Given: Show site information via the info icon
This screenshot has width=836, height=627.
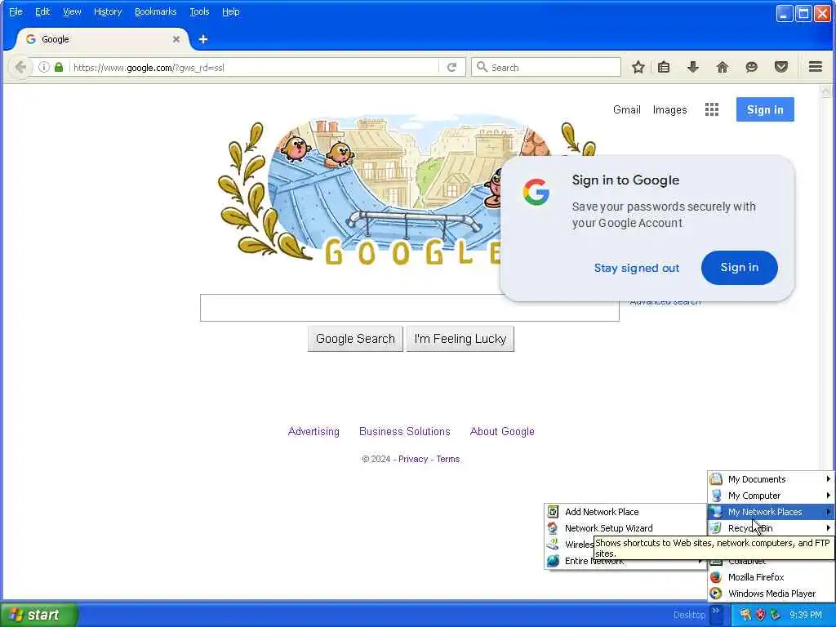Looking at the screenshot, I should (x=44, y=67).
